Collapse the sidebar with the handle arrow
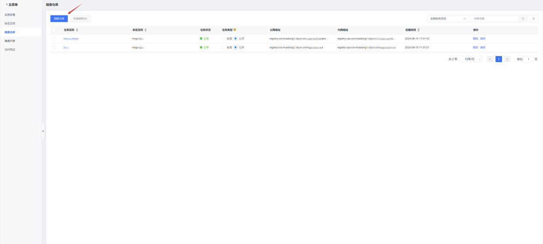This screenshot has width=543, height=244. pyautogui.click(x=43, y=131)
